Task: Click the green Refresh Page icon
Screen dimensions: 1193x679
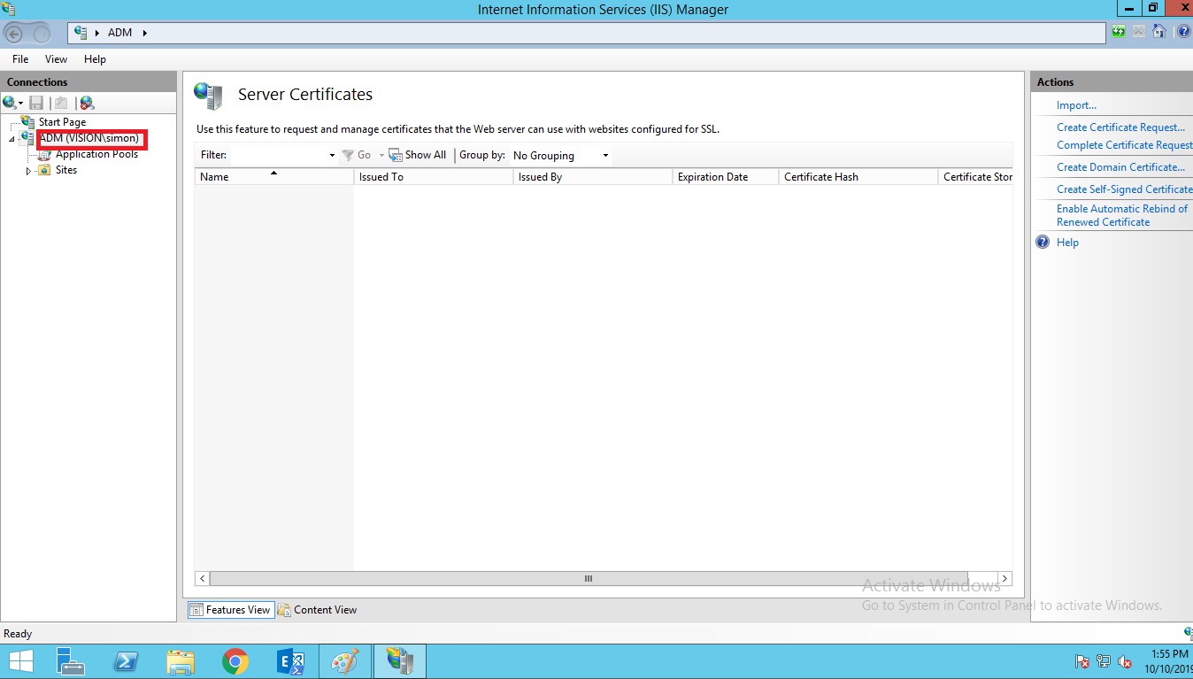Action: tap(1120, 33)
